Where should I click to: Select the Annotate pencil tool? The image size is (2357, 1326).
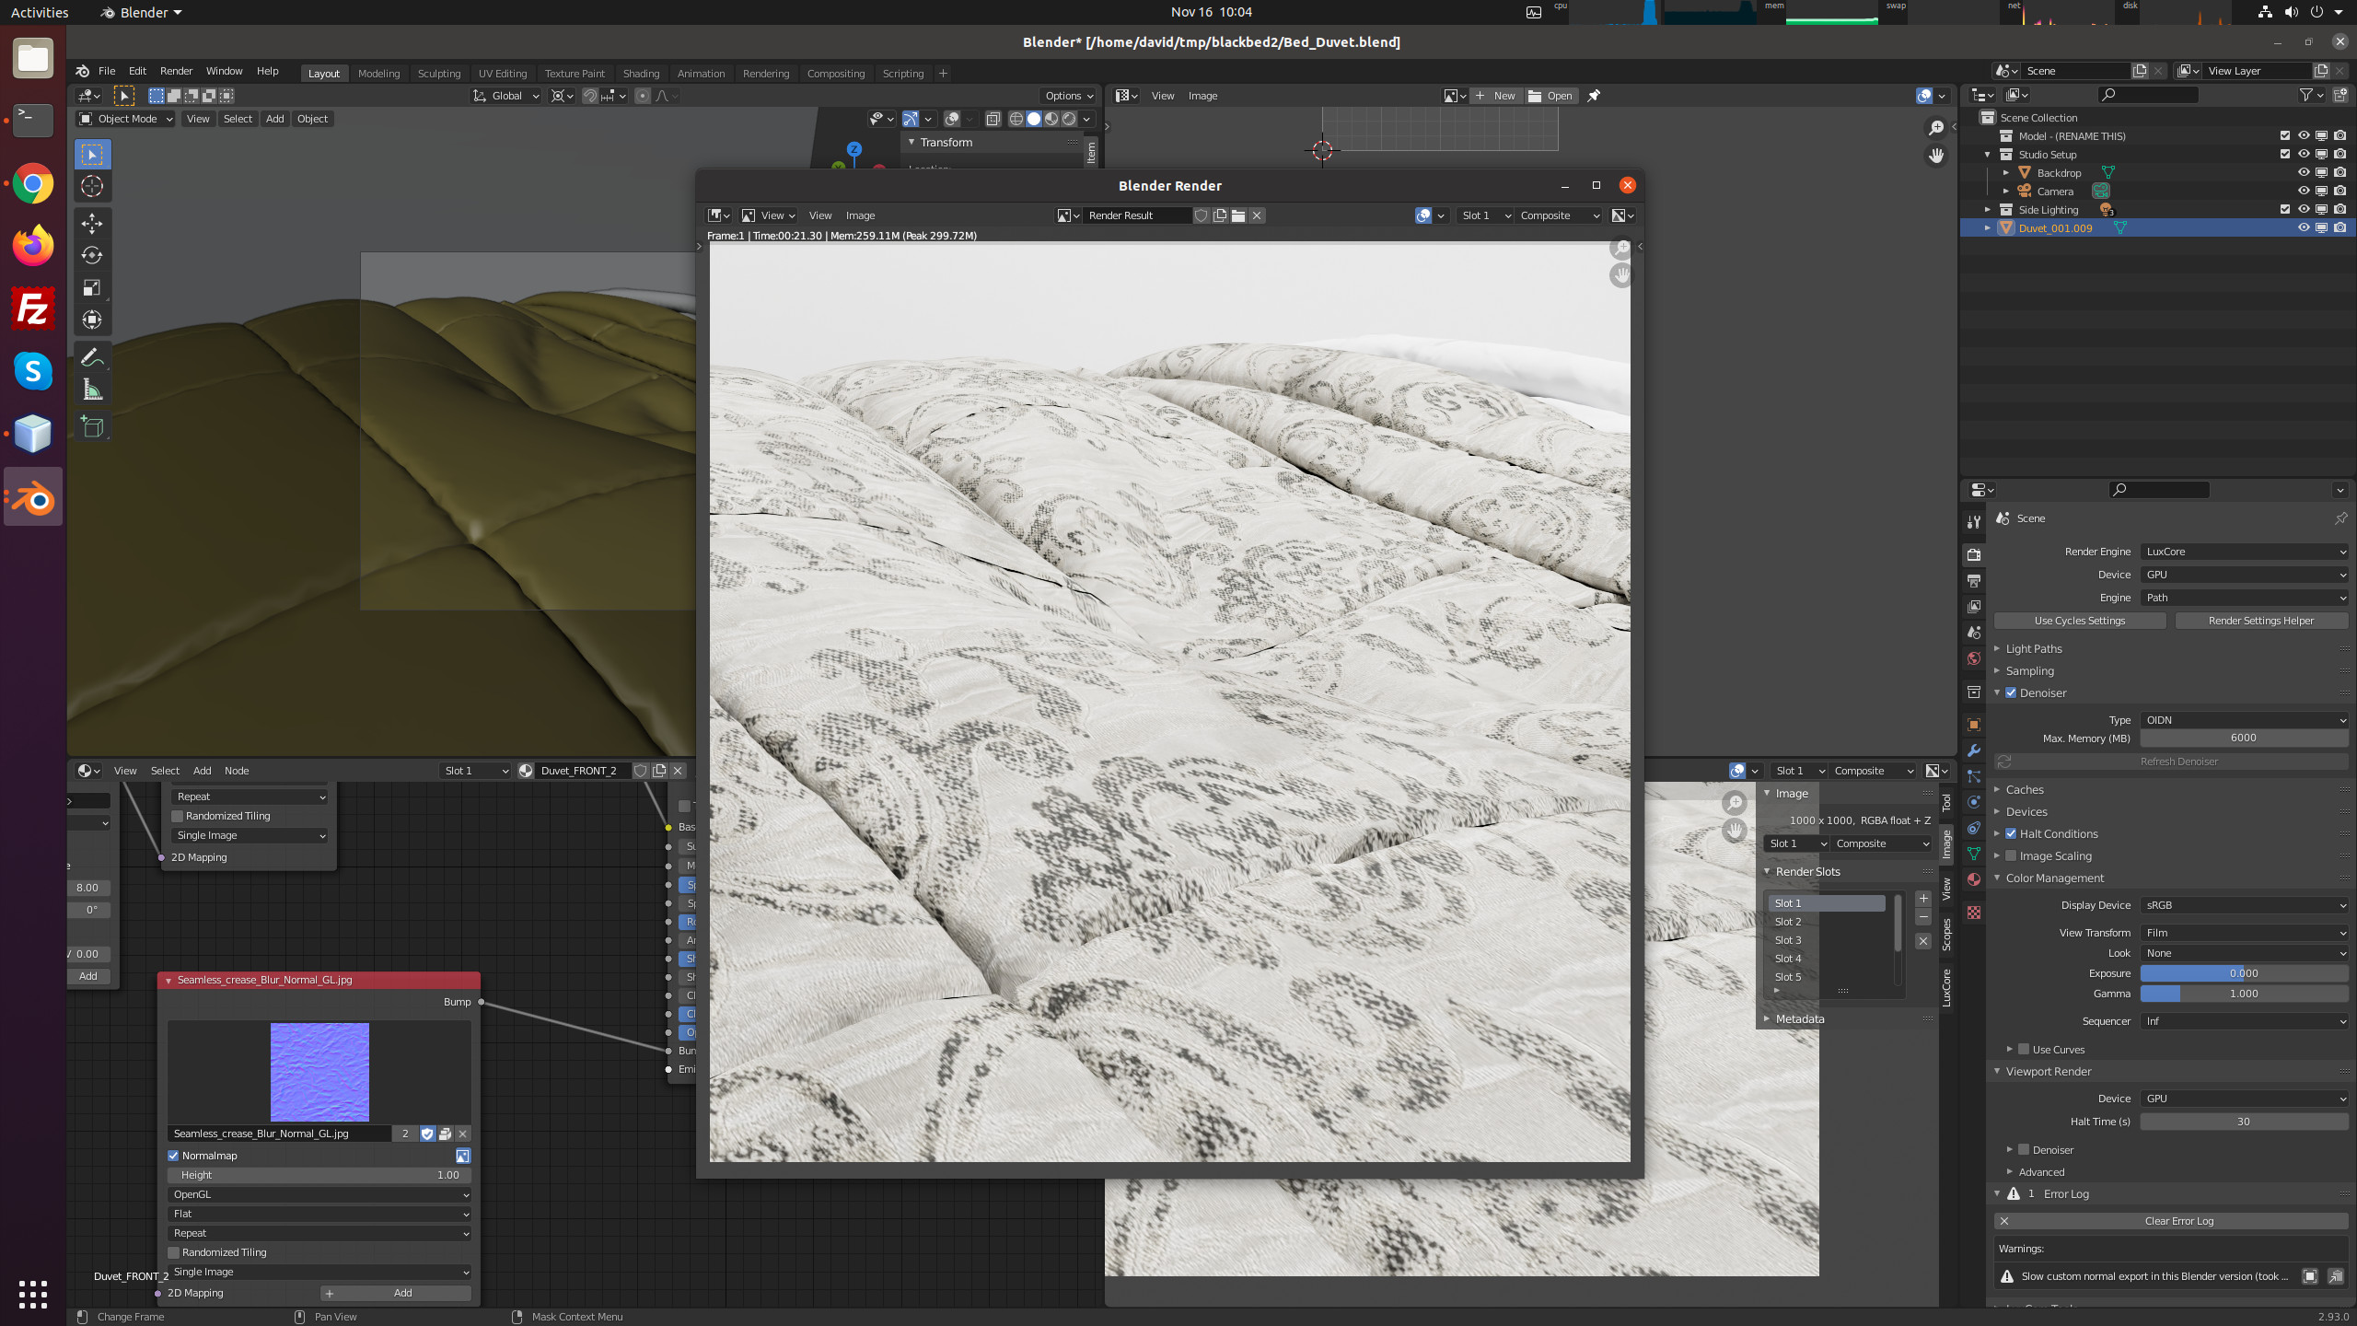pos(92,357)
